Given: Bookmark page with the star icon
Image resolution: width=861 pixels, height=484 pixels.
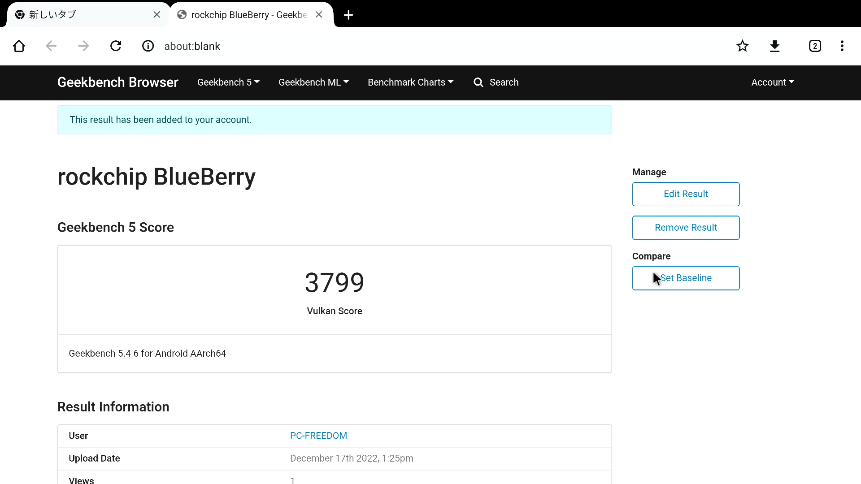Looking at the screenshot, I should pos(742,46).
